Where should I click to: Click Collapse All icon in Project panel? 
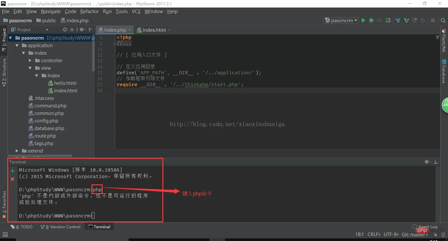pos(72,29)
